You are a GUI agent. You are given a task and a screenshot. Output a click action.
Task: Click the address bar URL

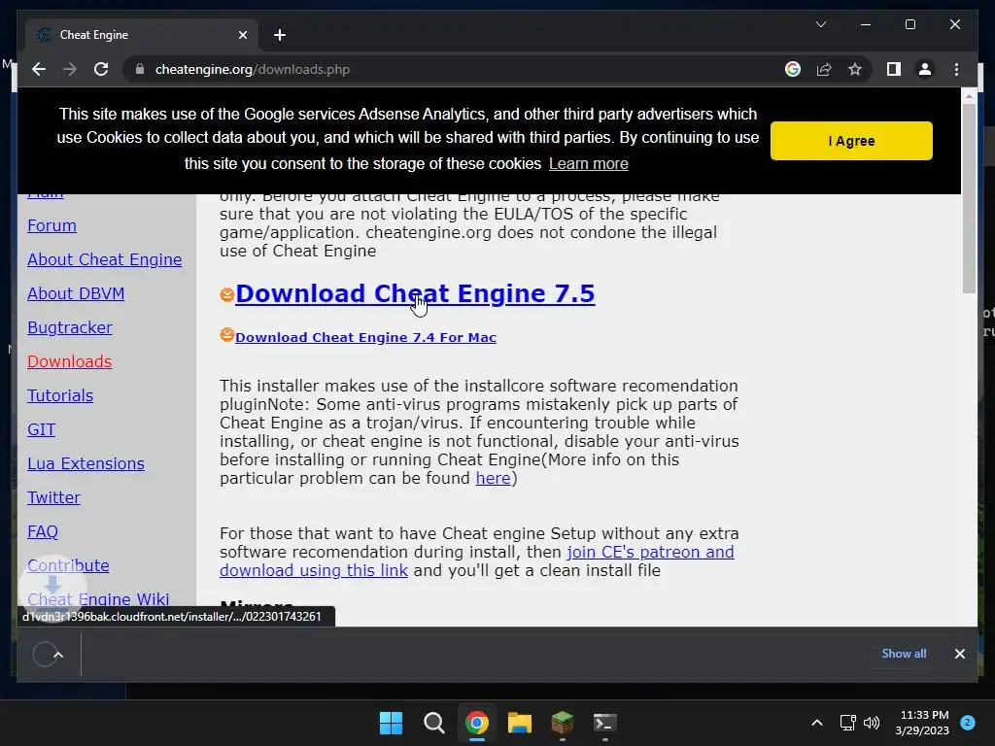pos(253,69)
